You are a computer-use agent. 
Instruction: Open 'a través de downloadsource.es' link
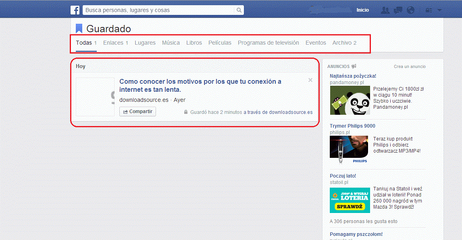278,112
